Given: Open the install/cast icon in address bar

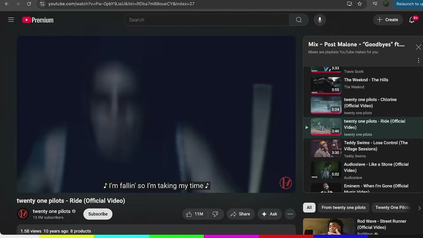Looking at the screenshot, I should tap(349, 4).
